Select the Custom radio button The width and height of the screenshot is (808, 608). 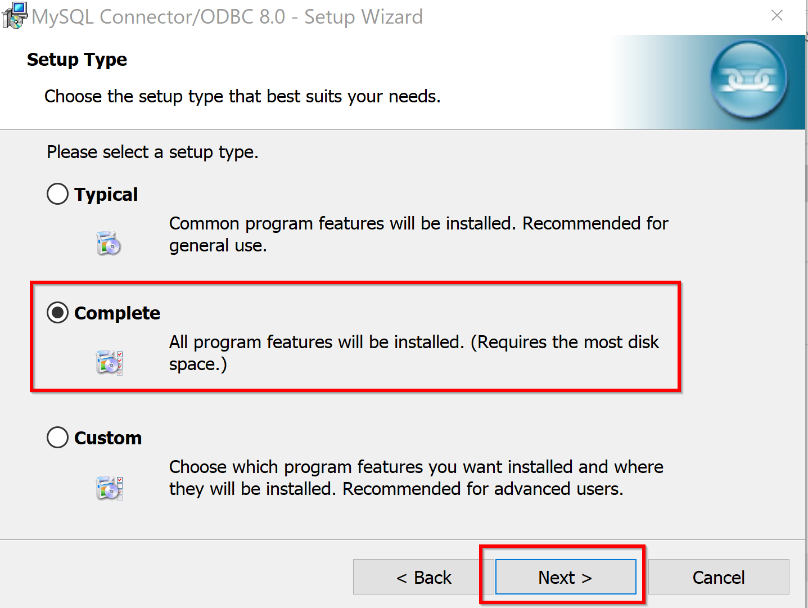tap(57, 438)
